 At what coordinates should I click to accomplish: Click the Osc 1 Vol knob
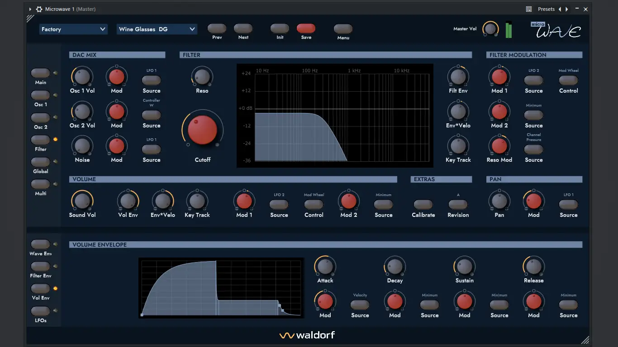82,76
